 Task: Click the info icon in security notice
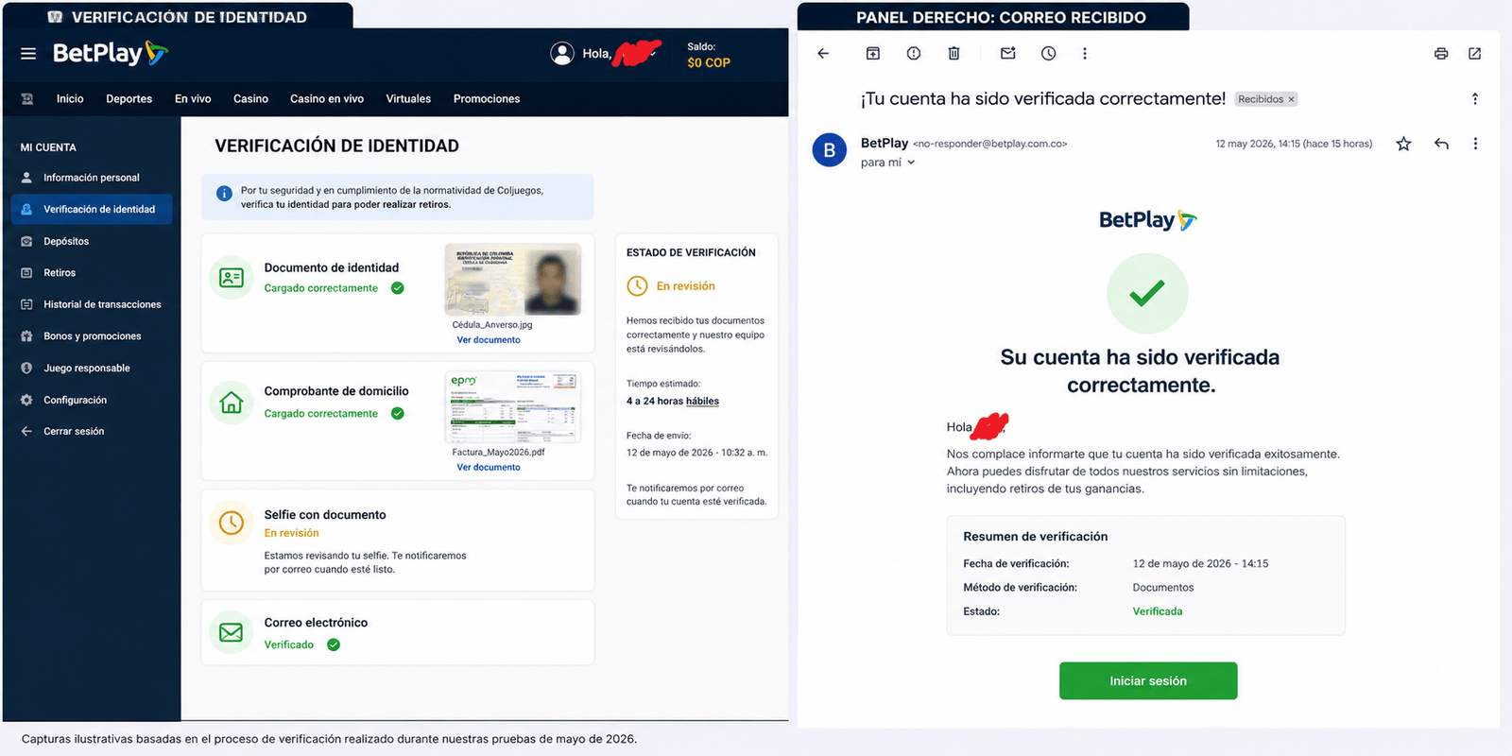click(224, 194)
